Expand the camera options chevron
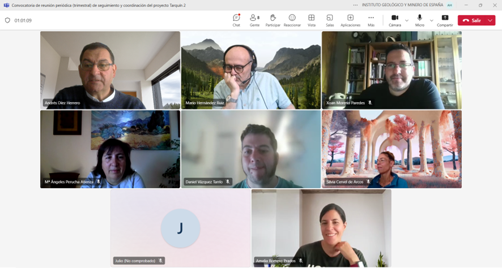 pos(407,20)
